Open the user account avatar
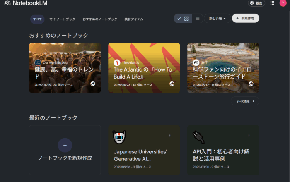Image resolution: width=290 pixels, height=182 pixels. (283, 3)
